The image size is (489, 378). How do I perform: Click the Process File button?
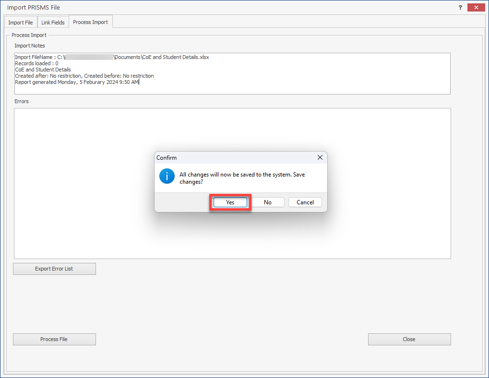tap(54, 339)
